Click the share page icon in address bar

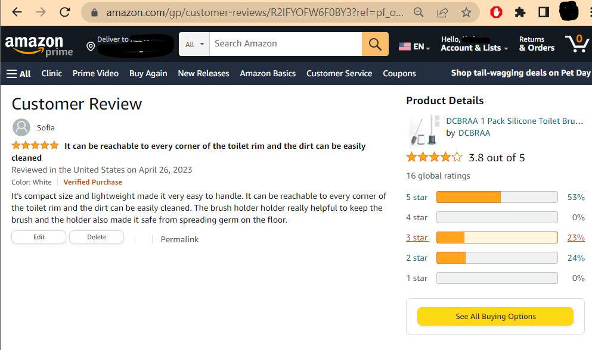click(442, 12)
